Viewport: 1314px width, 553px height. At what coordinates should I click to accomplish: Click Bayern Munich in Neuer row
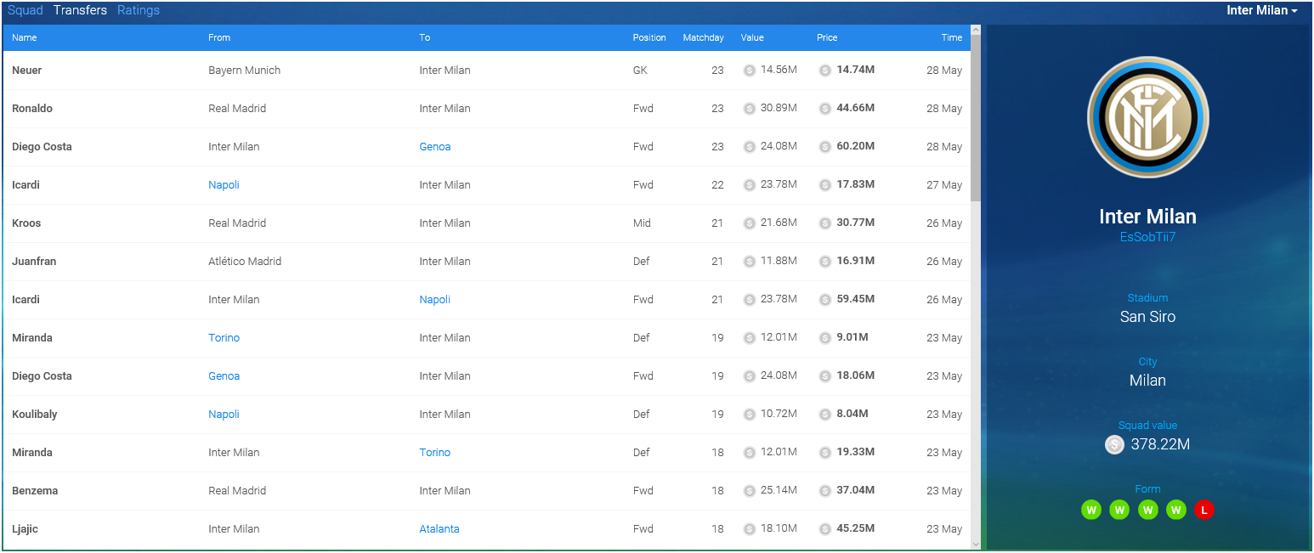coord(244,71)
